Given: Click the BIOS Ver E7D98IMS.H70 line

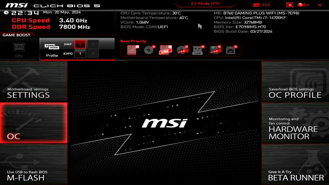Looking at the screenshot, I should (x=240, y=27).
